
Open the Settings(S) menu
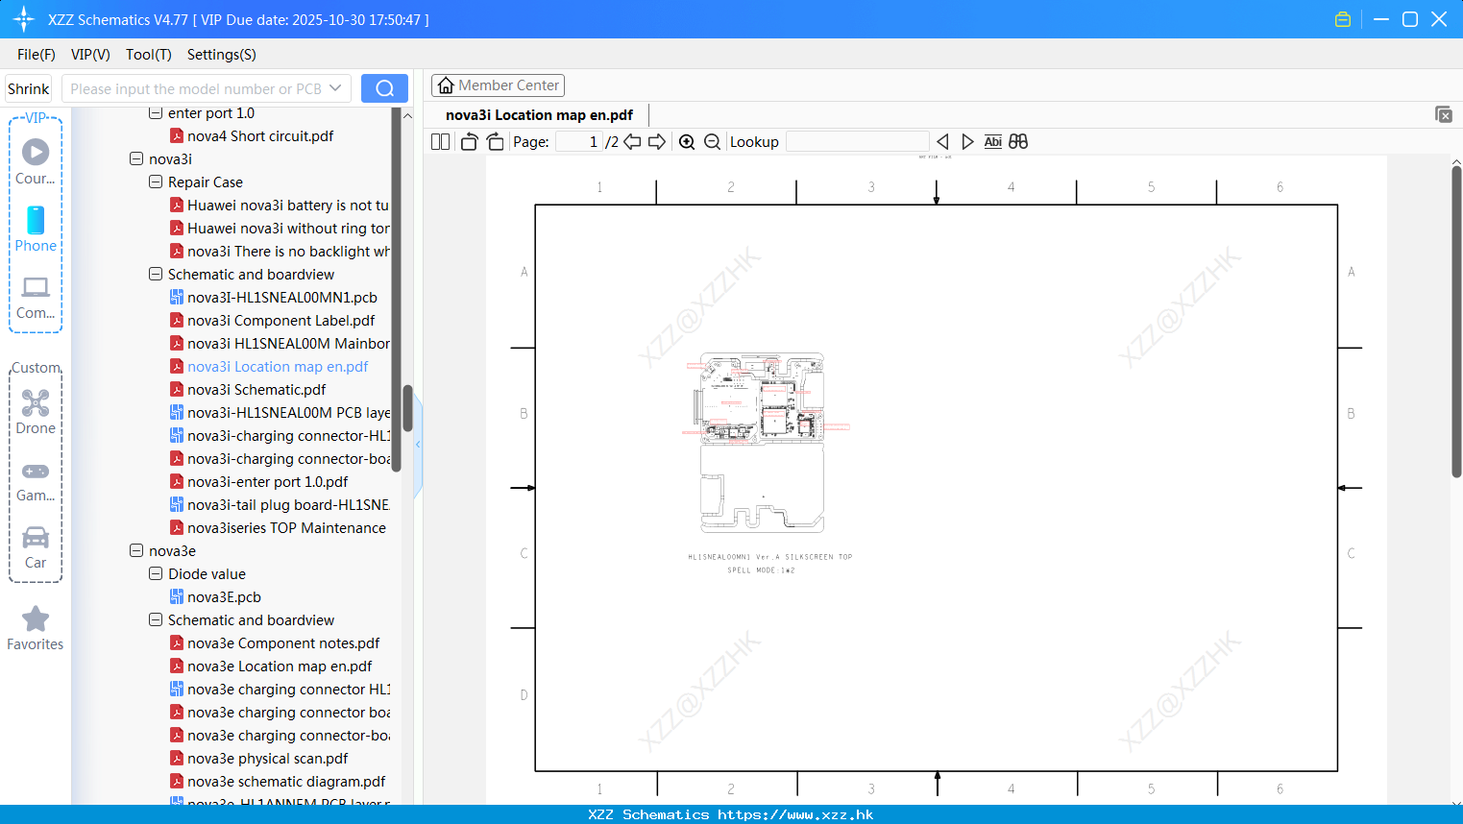click(222, 55)
